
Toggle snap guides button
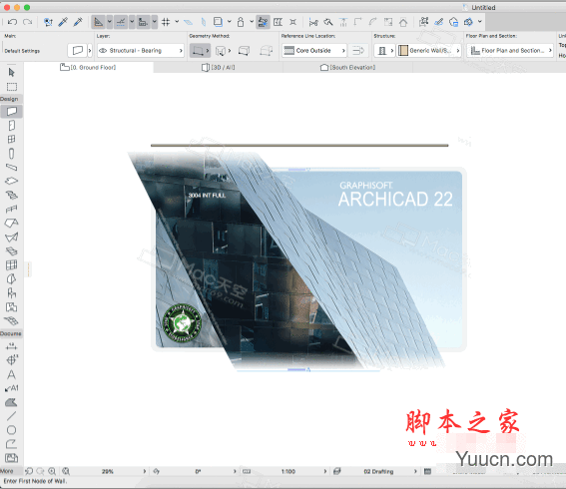pyautogui.click(x=121, y=22)
